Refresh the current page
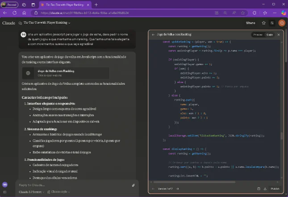Screen dimensions: 288x197 [x=14, y=13]
